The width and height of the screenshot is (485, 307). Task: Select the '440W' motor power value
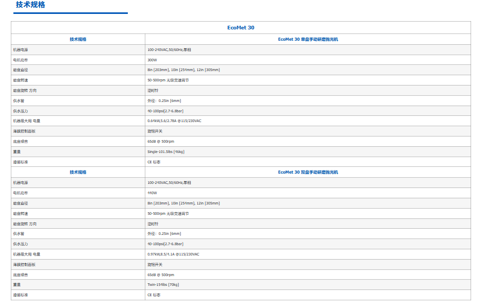tap(152, 193)
